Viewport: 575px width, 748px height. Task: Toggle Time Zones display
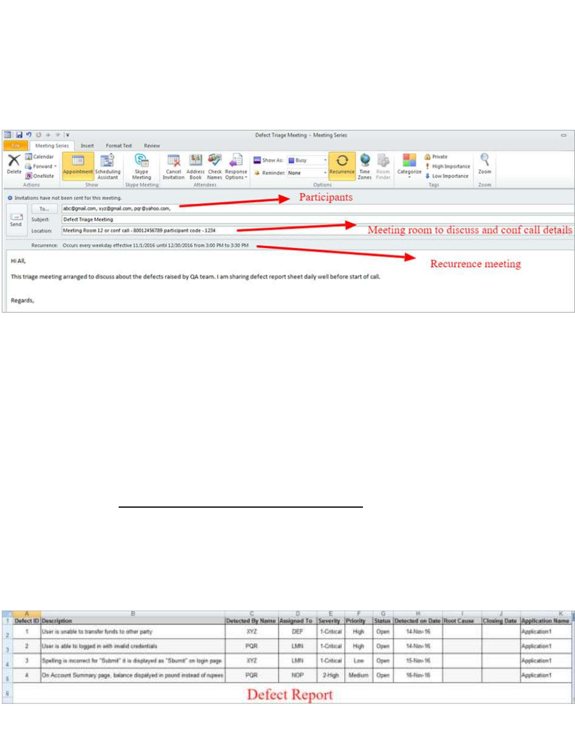(x=365, y=166)
